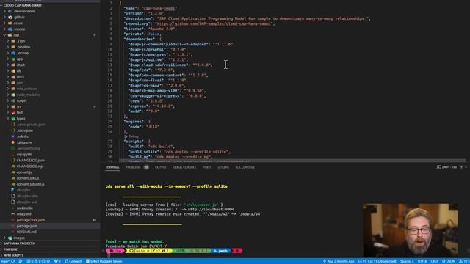Click the synchronize changes status icon
Image resolution: width=470 pixels, height=264 pixels.
(x=13, y=261)
